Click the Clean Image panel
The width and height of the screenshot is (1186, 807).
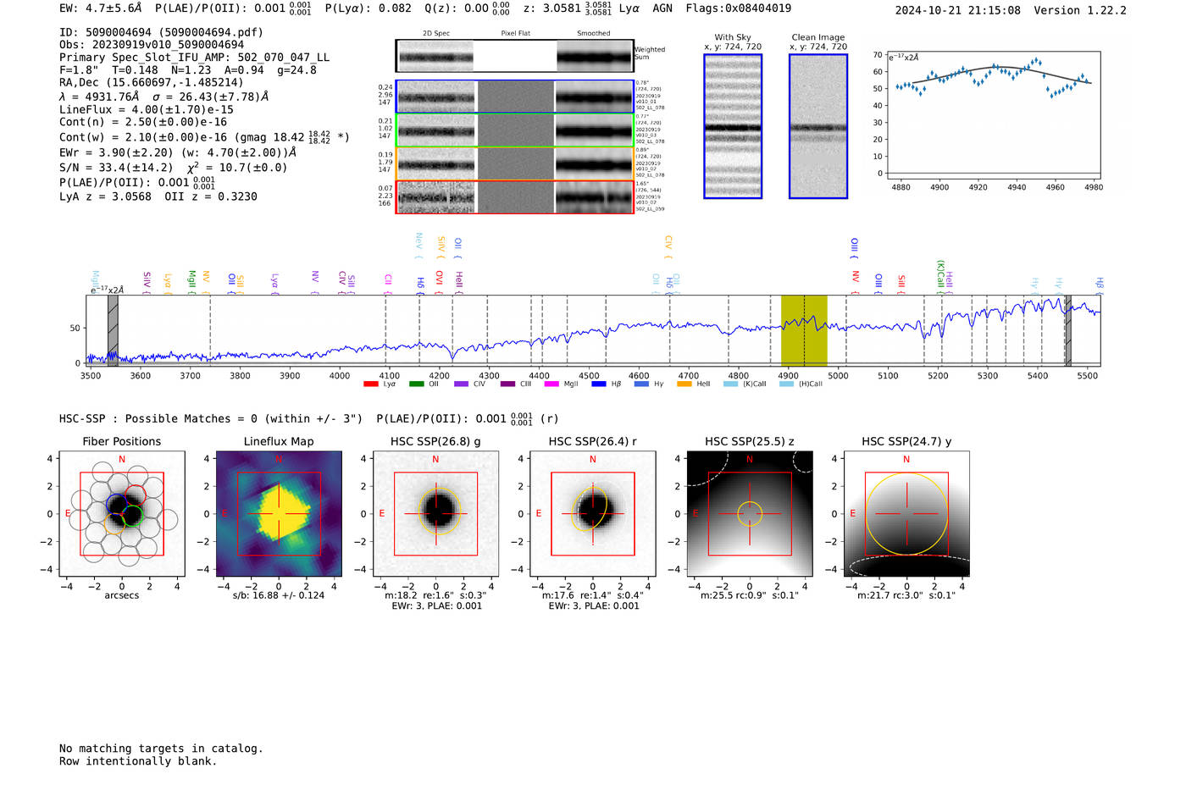[818, 126]
